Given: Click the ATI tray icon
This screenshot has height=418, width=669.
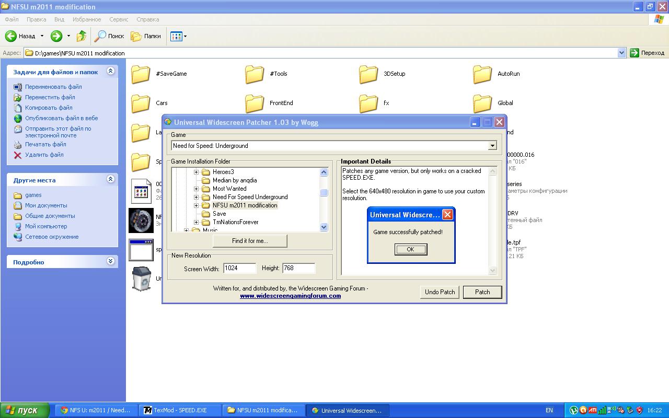Looking at the screenshot, I should [x=593, y=410].
